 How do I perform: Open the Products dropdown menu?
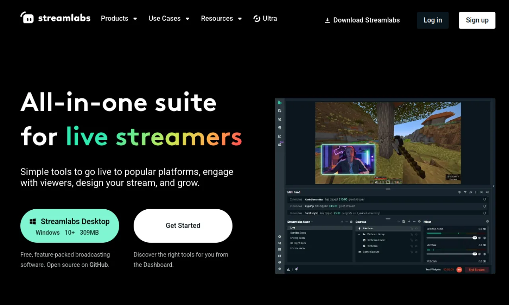click(119, 18)
